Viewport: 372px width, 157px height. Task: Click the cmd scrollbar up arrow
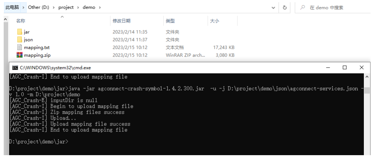coord(367,77)
